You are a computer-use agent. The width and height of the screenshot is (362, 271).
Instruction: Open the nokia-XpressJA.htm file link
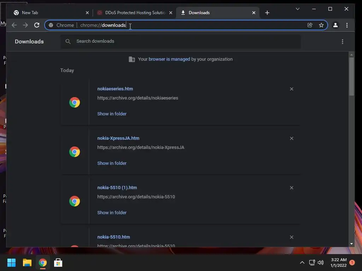118,138
